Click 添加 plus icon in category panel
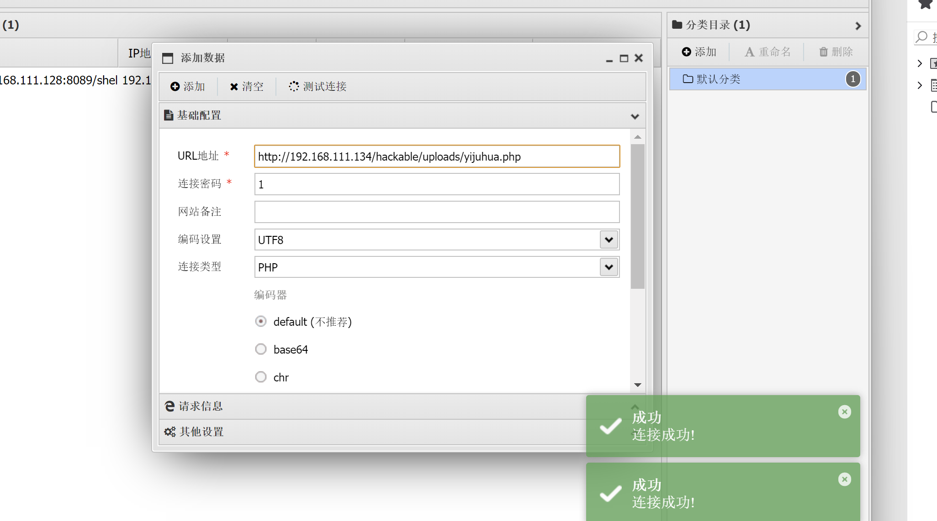 [x=686, y=52]
